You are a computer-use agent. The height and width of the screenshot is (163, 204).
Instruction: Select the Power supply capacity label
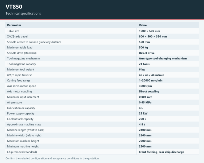(21, 113)
